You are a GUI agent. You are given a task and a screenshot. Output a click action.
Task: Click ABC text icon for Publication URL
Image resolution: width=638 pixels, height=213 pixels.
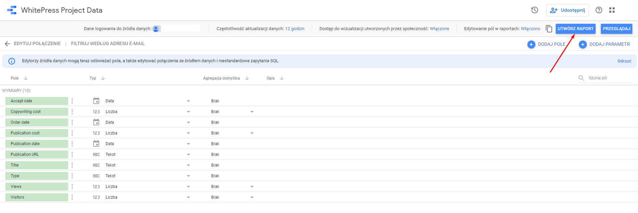pos(96,154)
